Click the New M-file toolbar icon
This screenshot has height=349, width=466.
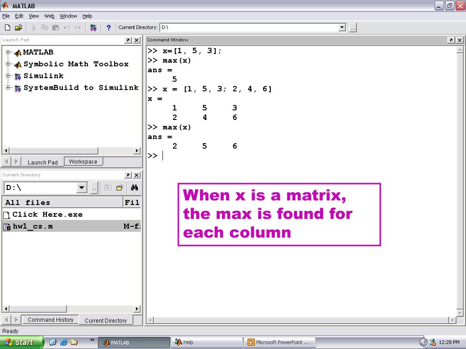tap(8, 28)
